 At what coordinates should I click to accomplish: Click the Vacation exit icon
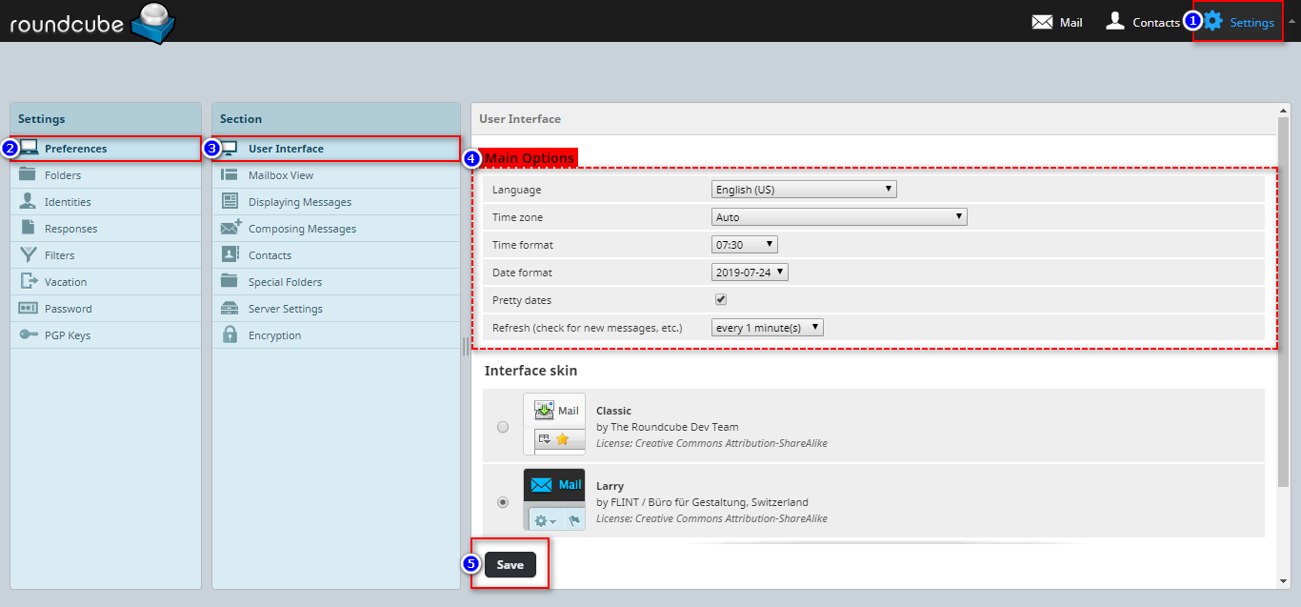click(28, 282)
